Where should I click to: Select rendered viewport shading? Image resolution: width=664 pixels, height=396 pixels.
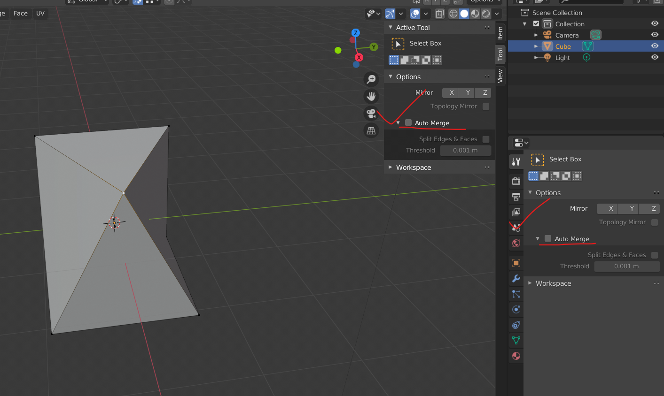(486, 14)
